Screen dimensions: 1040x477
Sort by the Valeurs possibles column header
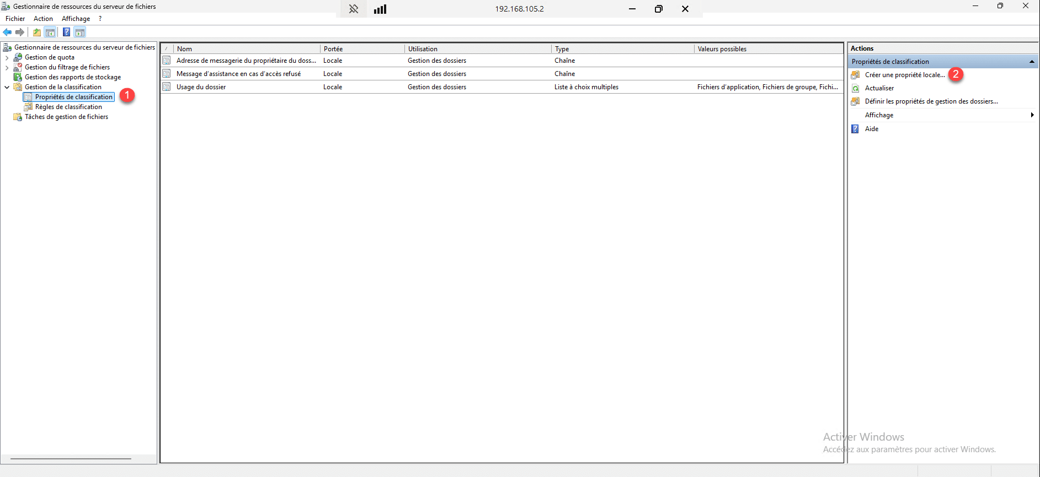coord(769,49)
